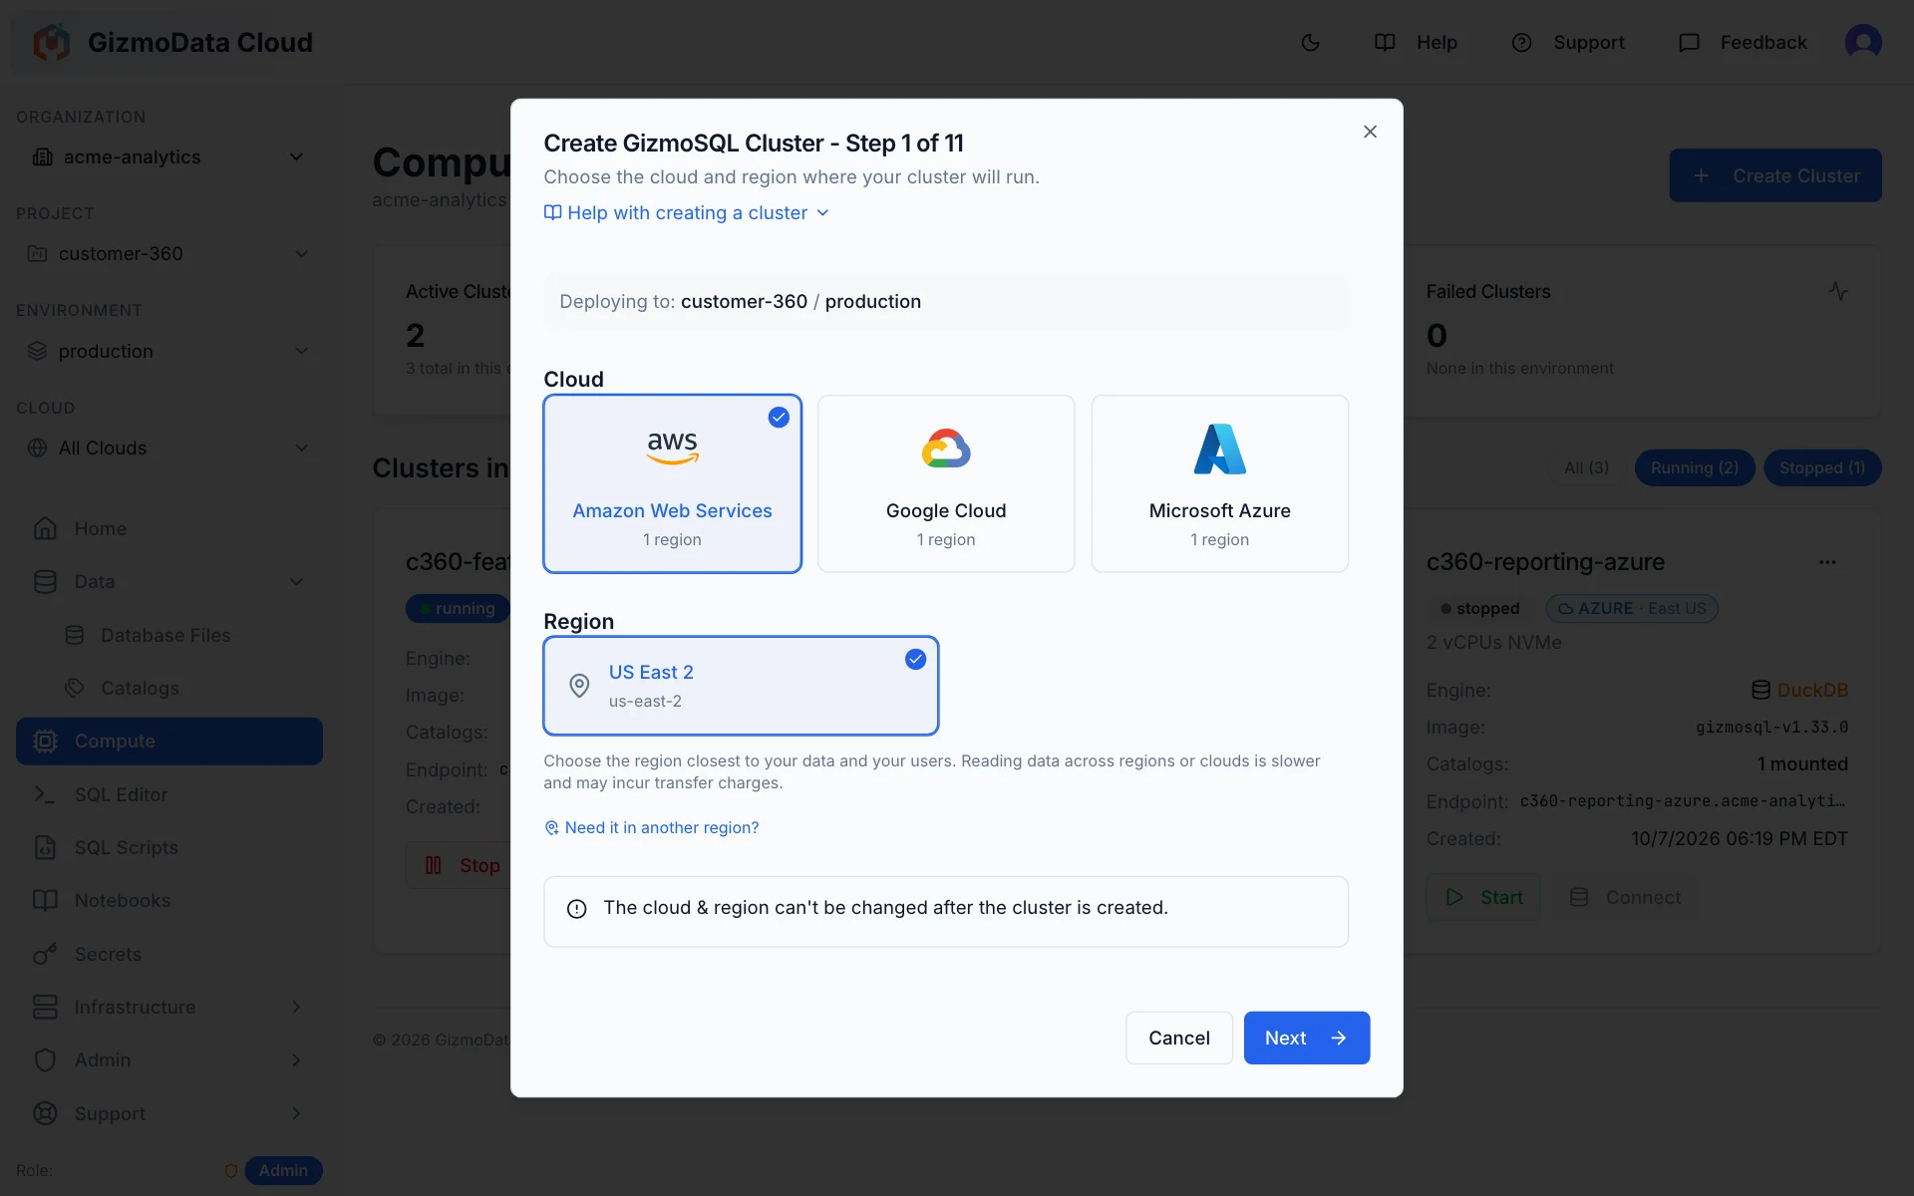Viewport: 1914px width, 1196px height.
Task: Open Help in the top bar
Action: click(1416, 43)
